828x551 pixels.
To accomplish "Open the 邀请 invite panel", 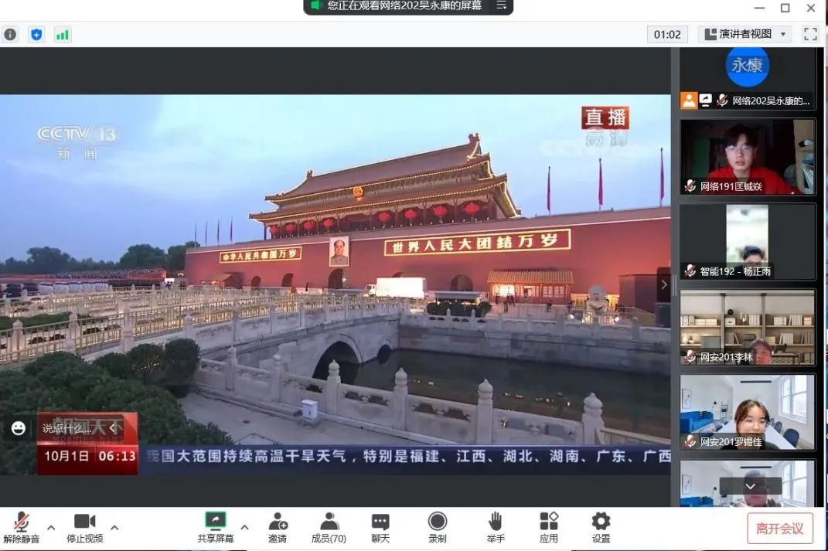I will click(x=278, y=527).
